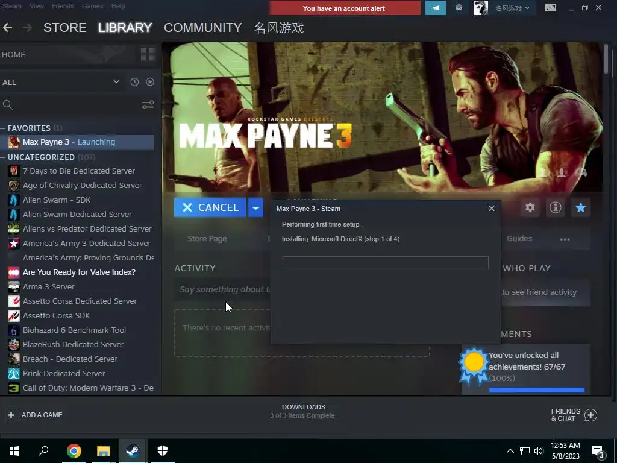617x463 pixels.
Task: Collapse the UNCATEGORIZED category
Action: click(3, 157)
